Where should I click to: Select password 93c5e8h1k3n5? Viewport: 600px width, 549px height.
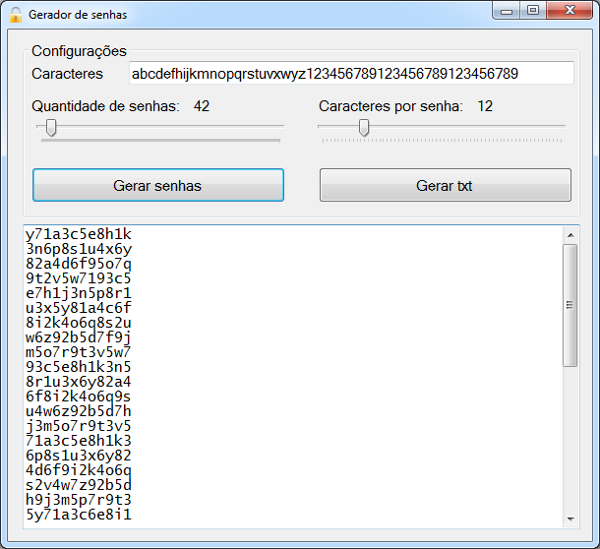pyautogui.click(x=79, y=367)
